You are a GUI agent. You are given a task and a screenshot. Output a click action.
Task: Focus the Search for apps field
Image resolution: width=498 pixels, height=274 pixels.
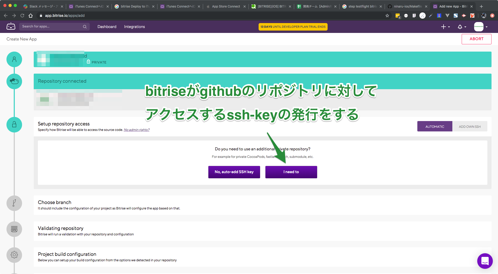click(x=54, y=27)
